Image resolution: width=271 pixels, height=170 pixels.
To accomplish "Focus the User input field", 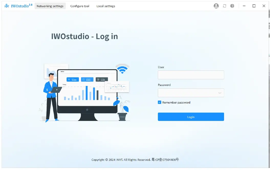I will (191, 75).
